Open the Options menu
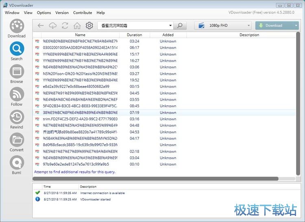Screen dimensions: 305x222 point(44,13)
